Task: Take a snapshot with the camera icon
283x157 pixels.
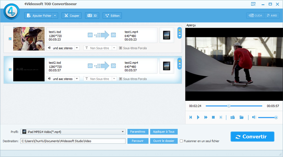Action: (233, 117)
